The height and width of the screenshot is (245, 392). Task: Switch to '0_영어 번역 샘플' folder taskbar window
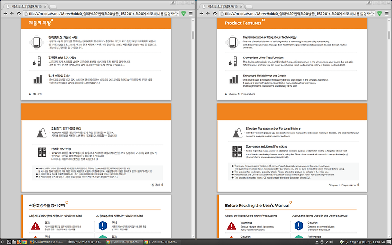coord(85,242)
